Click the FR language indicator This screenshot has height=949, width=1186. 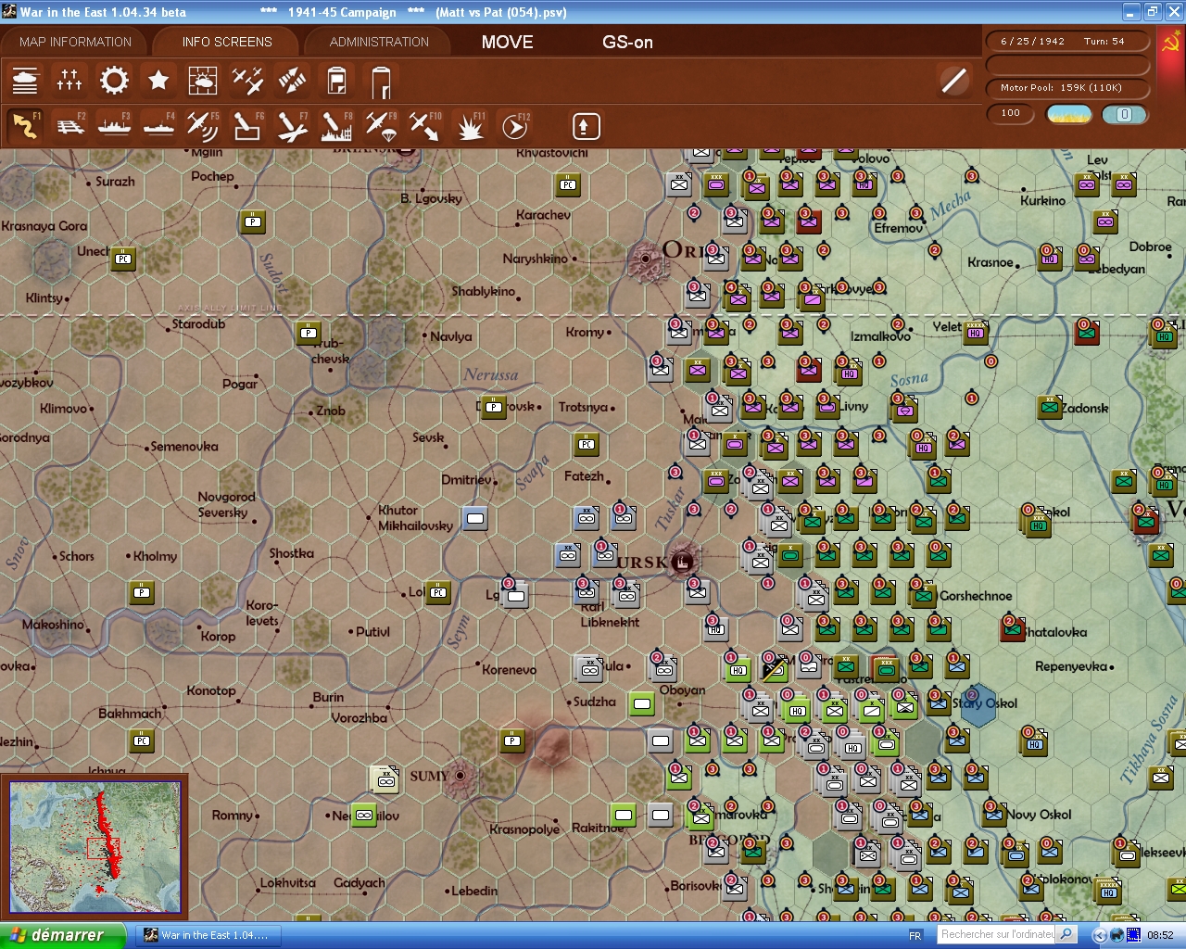(x=915, y=936)
